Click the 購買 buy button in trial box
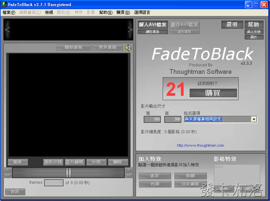The width and height of the screenshot is (270, 201). (213, 93)
